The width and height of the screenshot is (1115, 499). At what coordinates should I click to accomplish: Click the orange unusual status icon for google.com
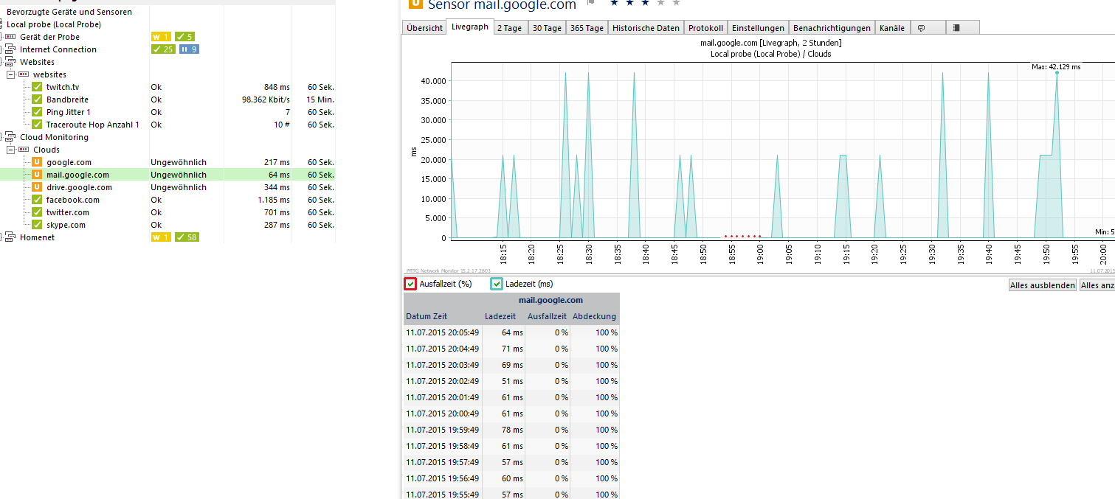point(37,162)
